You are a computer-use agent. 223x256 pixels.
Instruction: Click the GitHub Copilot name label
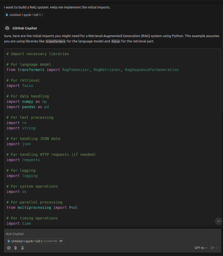pos(25,28)
